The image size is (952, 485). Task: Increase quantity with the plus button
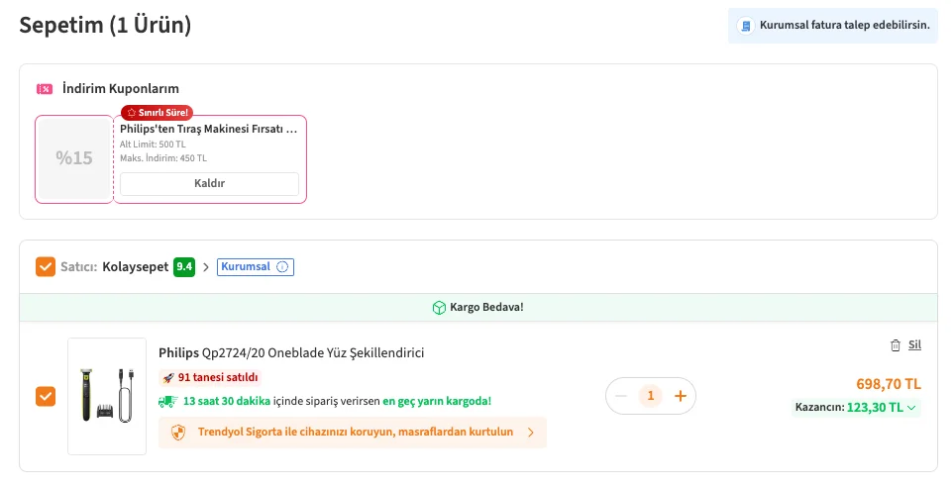[681, 396]
